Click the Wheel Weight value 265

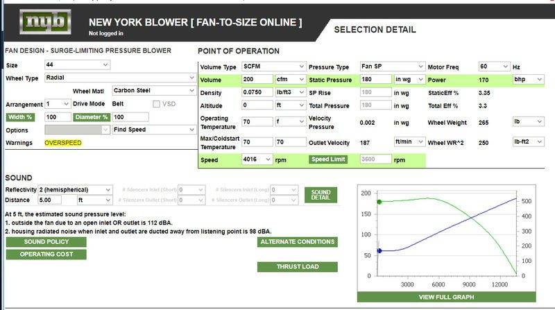click(484, 123)
